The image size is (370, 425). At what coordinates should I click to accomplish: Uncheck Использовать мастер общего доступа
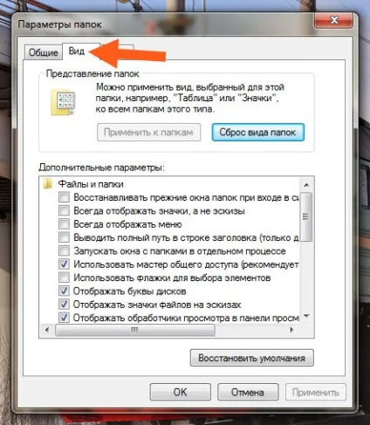click(64, 264)
